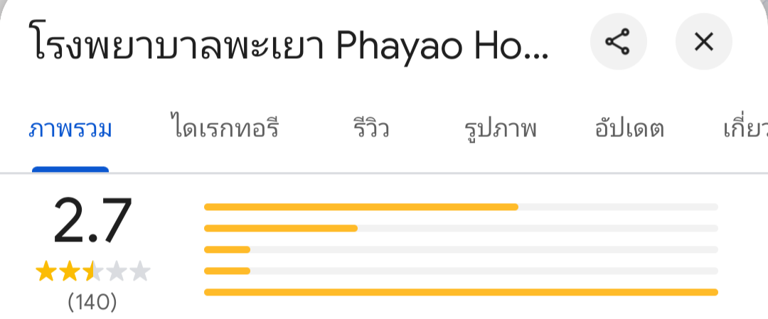Select the second four-star rating bar
Image resolution: width=768 pixels, height=319 pixels.
pyautogui.click(x=461, y=228)
